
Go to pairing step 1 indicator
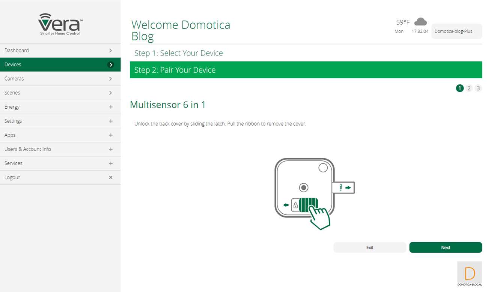(x=460, y=88)
